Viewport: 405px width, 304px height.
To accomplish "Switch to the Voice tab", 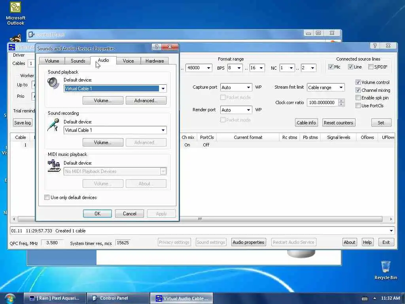I will pos(129,61).
